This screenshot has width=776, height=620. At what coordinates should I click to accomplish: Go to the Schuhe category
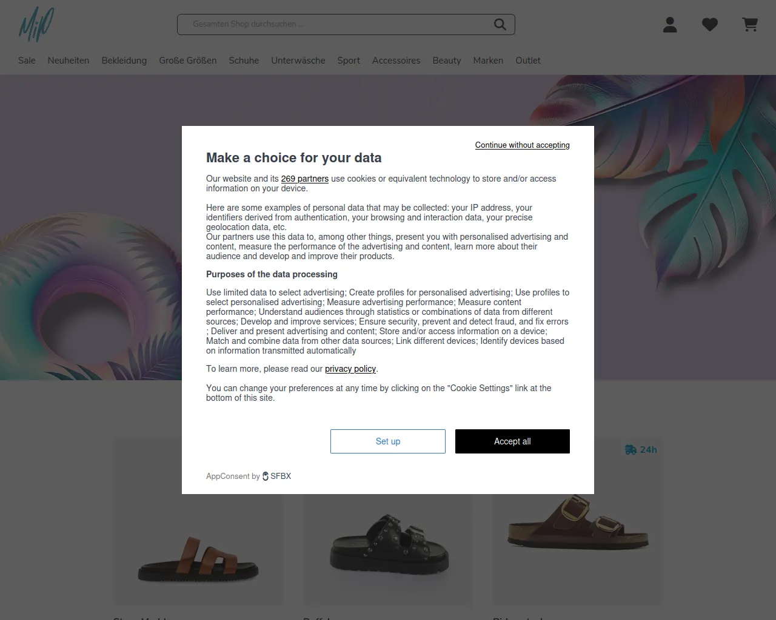[244, 61]
